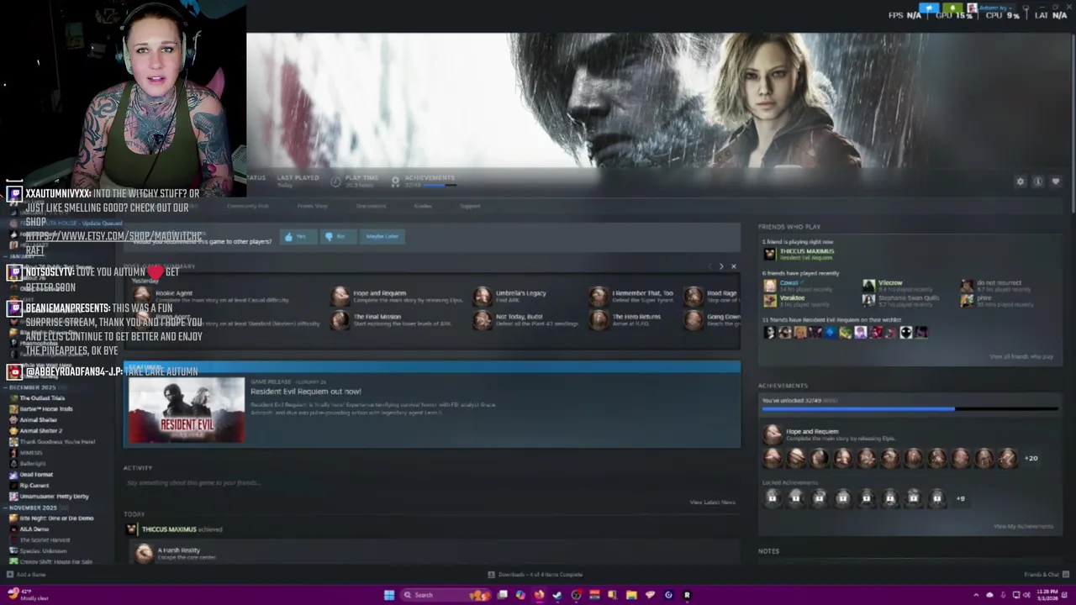Click the activity comment input field

(x=431, y=483)
